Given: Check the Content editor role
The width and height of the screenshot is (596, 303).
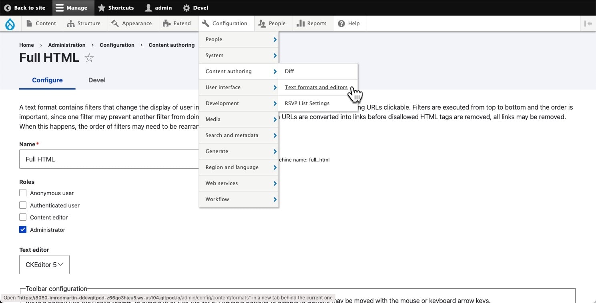Looking at the screenshot, I should [x=23, y=217].
